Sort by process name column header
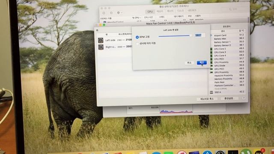 click(x=106, y=18)
